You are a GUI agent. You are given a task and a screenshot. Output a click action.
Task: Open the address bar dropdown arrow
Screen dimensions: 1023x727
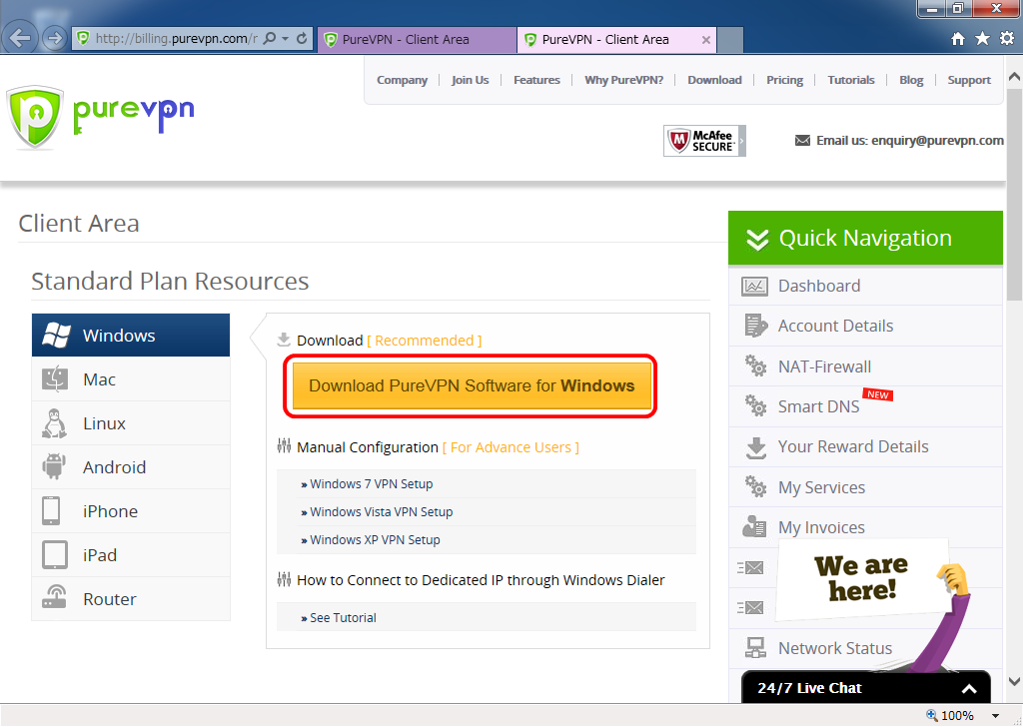[x=285, y=39]
